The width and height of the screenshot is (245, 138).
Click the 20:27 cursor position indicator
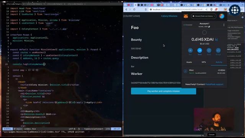(116, 129)
